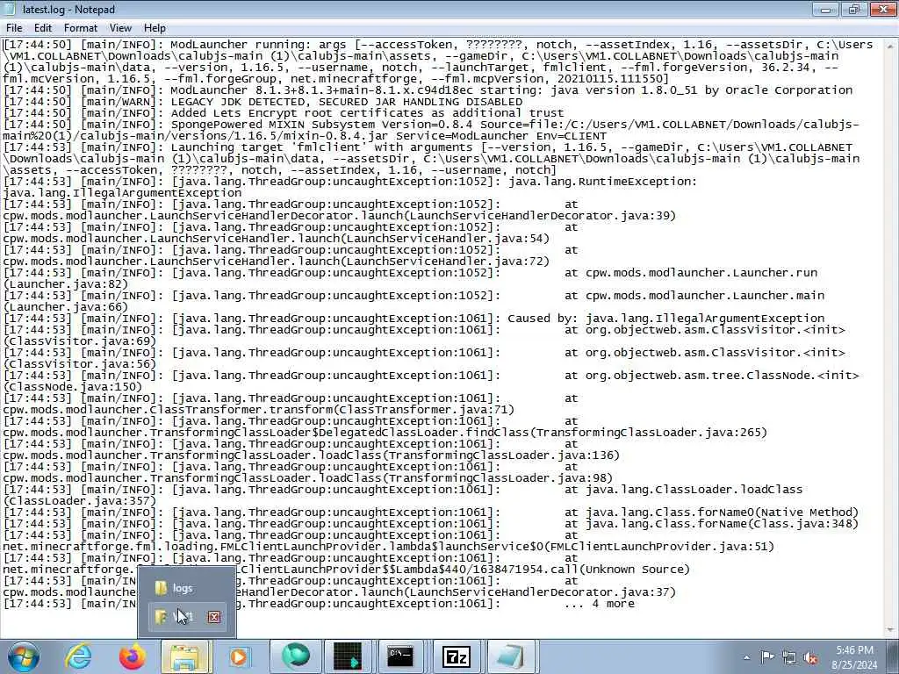The image size is (899, 674).
Task: Click 'java.lang.ClassLoader.loadClass' text
Action: coord(694,489)
